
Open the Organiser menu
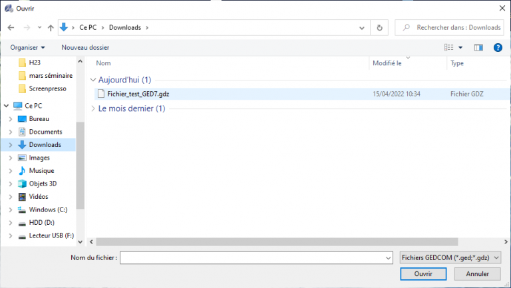(27, 47)
